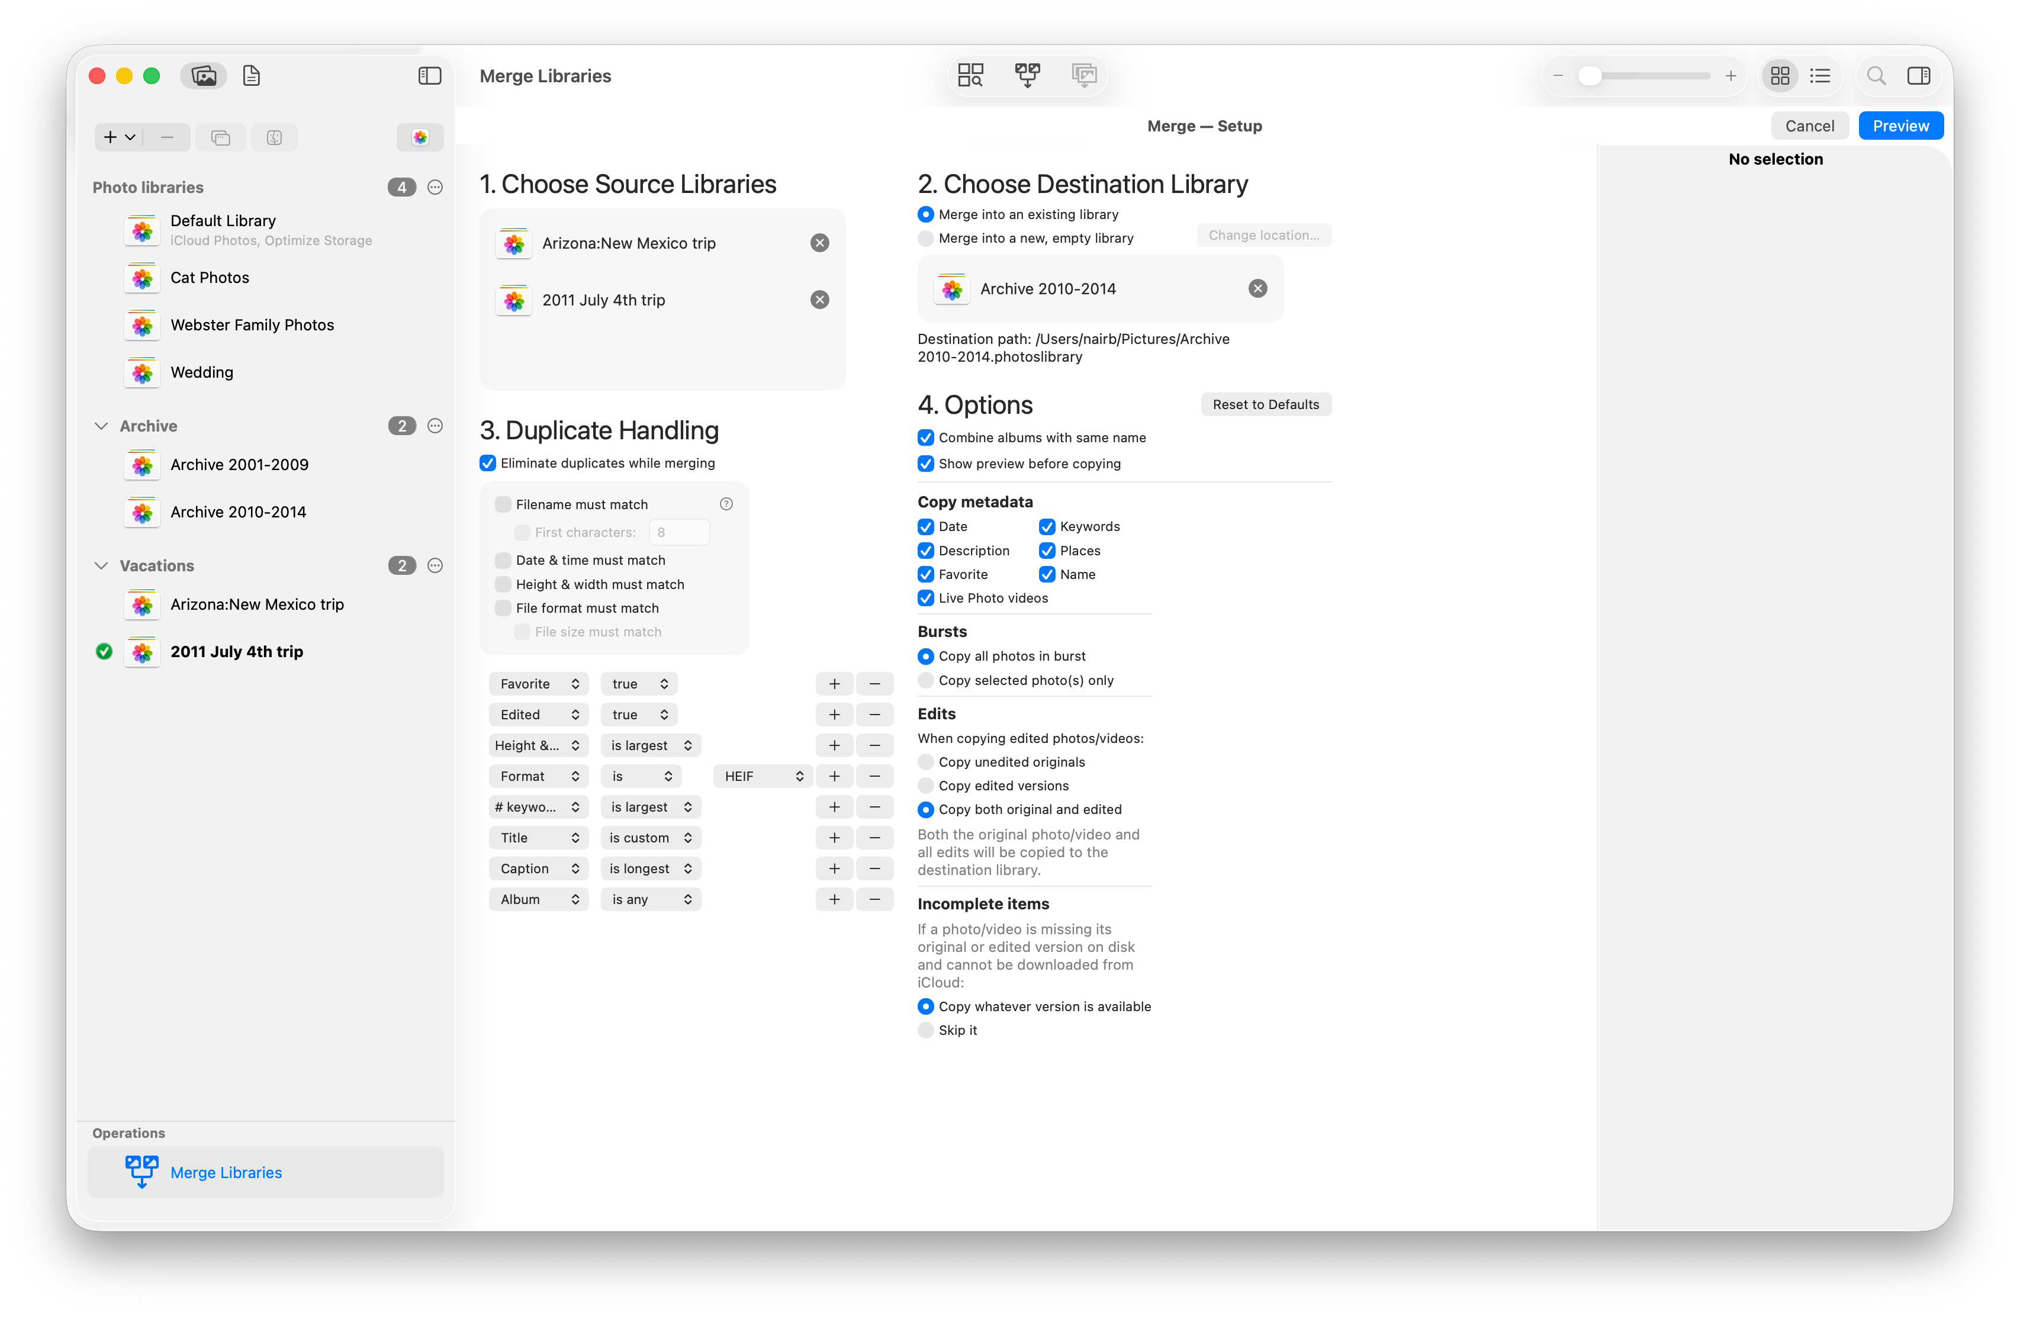2020x1319 pixels.
Task: Toggle the right inspector panel icon
Action: (x=1918, y=76)
